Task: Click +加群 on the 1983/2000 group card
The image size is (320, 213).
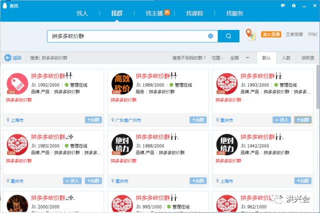Action: click(x=93, y=181)
